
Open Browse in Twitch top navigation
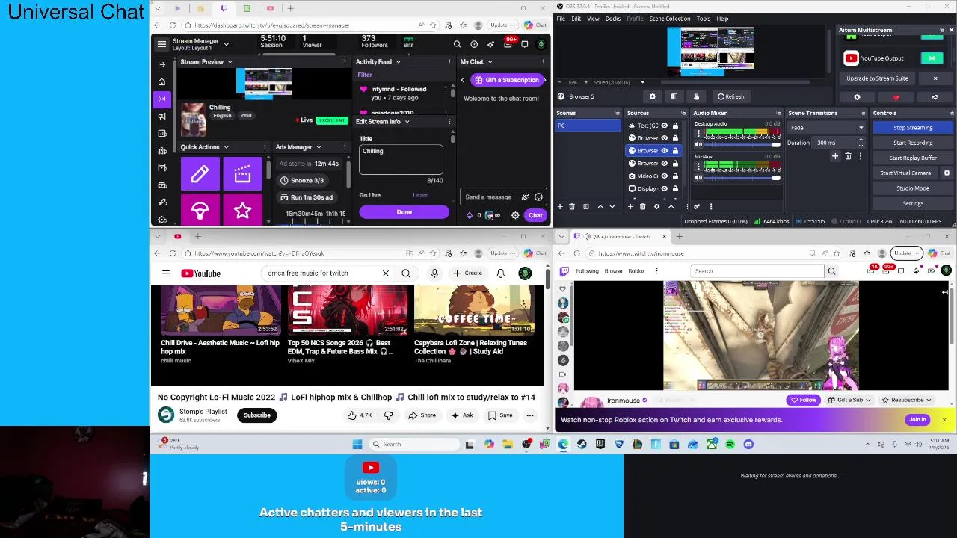(x=613, y=271)
